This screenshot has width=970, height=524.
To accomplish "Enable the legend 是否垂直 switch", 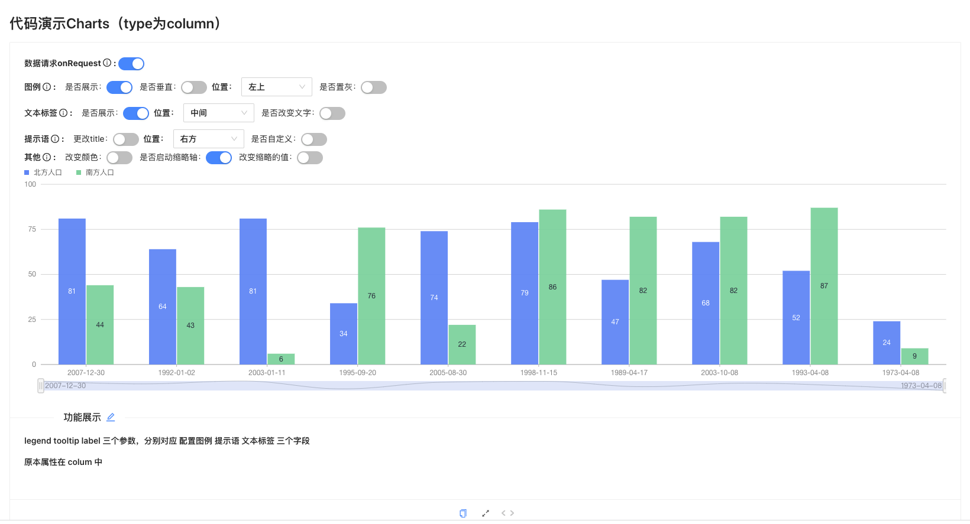I will point(194,87).
